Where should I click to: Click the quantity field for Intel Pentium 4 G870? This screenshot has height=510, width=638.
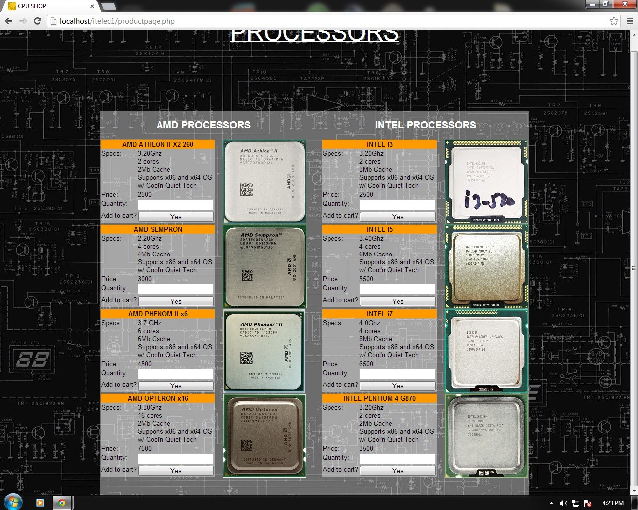coord(397,459)
